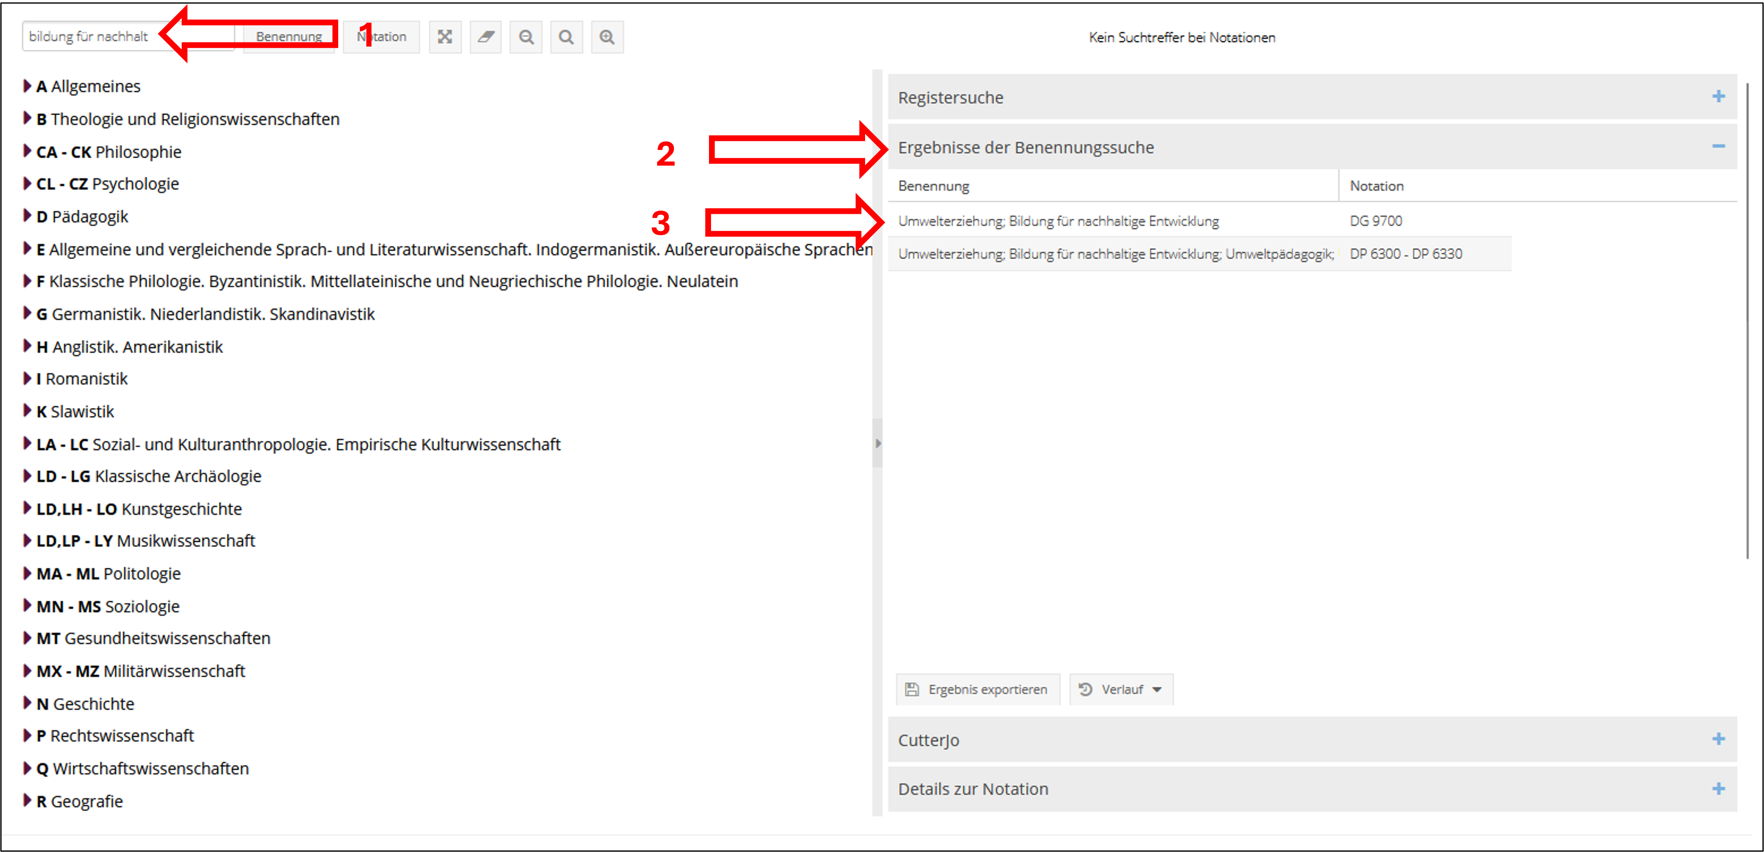
Task: Expand the H Anglistik. Amerikanistik node
Action: (x=27, y=346)
